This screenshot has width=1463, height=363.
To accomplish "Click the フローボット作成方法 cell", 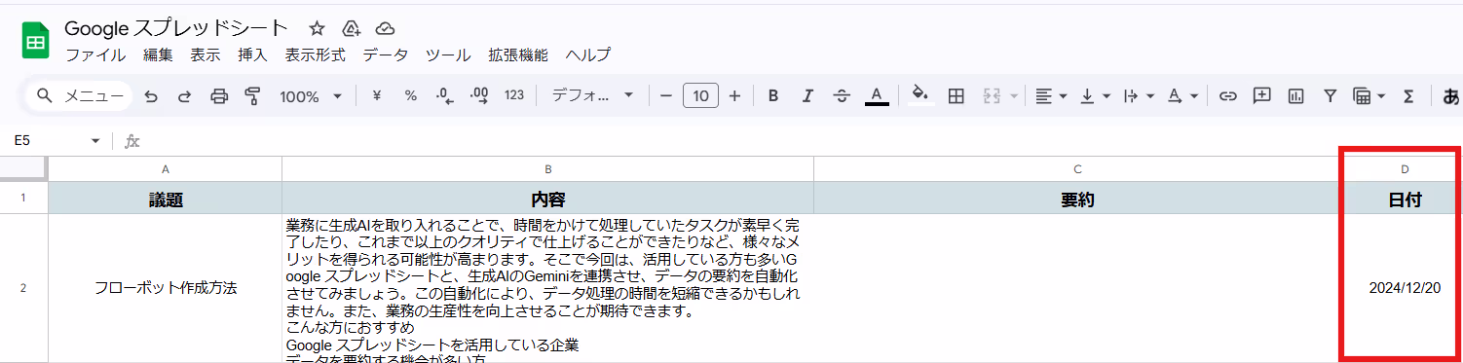I will 165,288.
